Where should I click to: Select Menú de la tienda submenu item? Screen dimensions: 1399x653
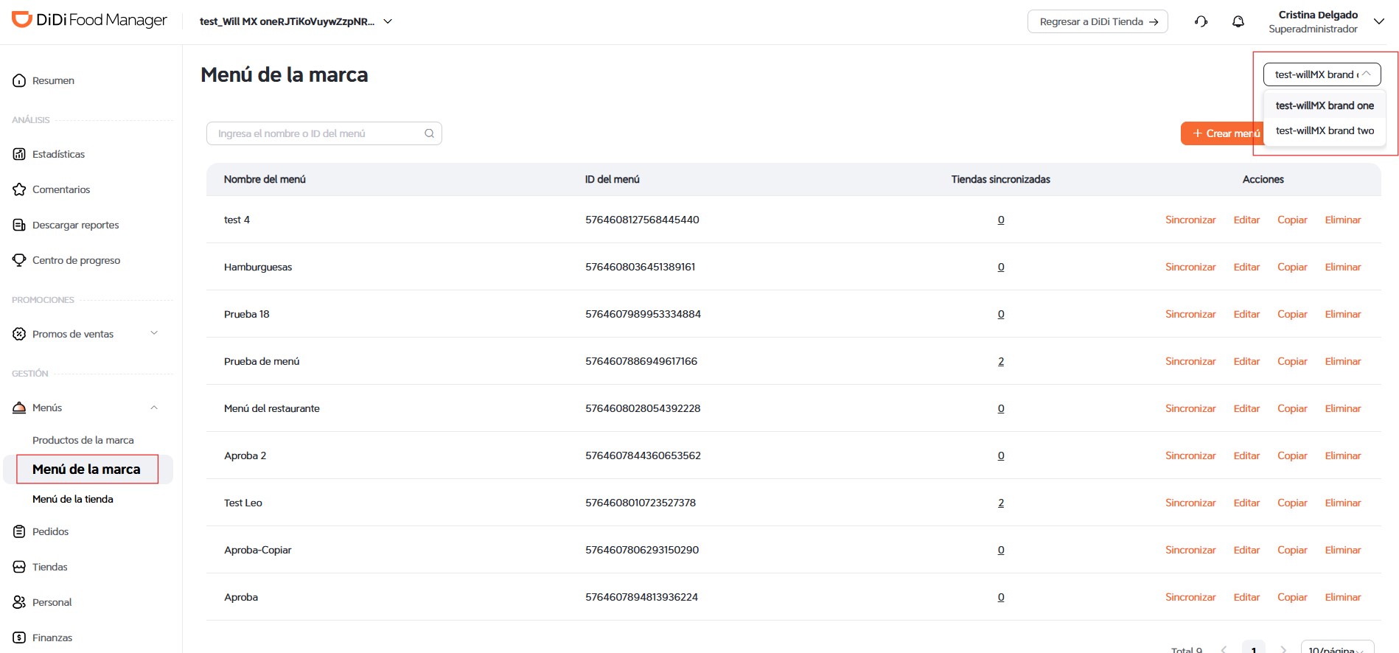[73, 499]
